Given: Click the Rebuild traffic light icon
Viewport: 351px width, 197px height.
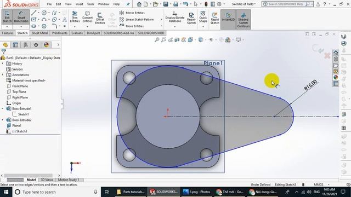Looking at the screenshot, I should coord(206,4).
